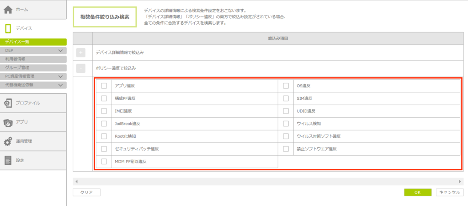468x206 pixels.
Task: Click the Home house icon in sidebar
Action: pyautogui.click(x=8, y=10)
